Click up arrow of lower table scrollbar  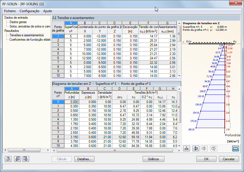coord(179,89)
